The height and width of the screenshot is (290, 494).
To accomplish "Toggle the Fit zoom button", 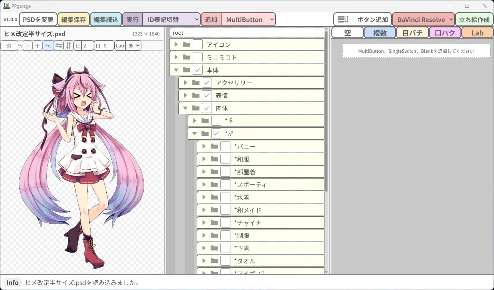I will click(48, 46).
